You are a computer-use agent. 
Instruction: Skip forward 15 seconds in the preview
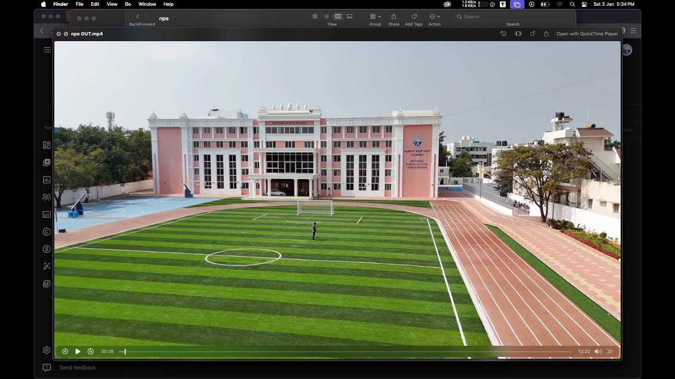point(91,351)
